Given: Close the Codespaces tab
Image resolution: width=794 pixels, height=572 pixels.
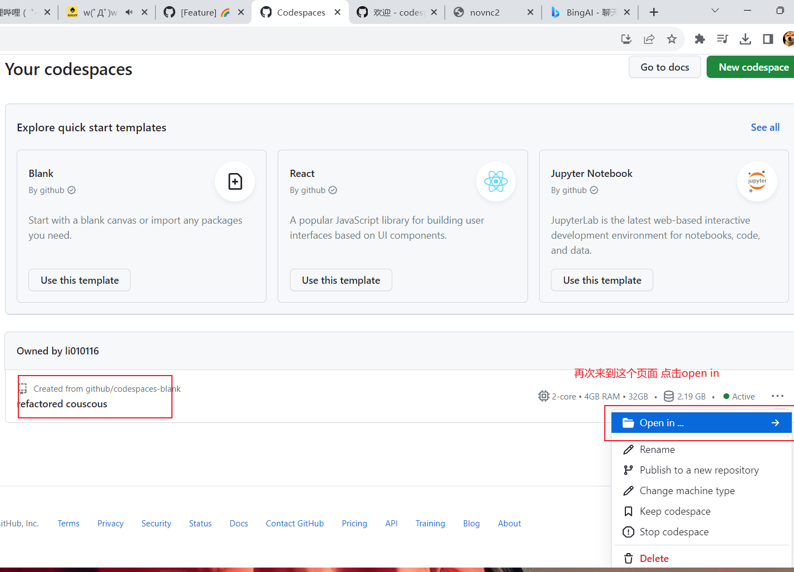Looking at the screenshot, I should (337, 12).
